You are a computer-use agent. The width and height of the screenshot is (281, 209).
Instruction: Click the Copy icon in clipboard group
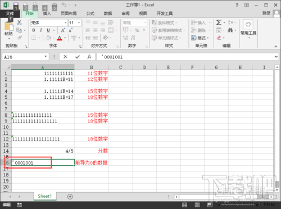point(19,30)
